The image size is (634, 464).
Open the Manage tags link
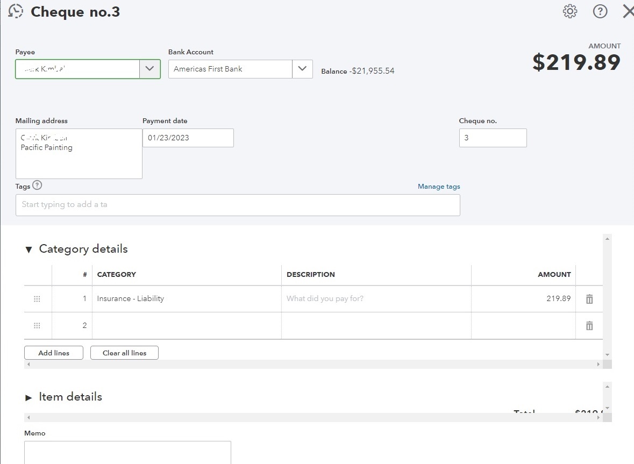click(x=439, y=187)
